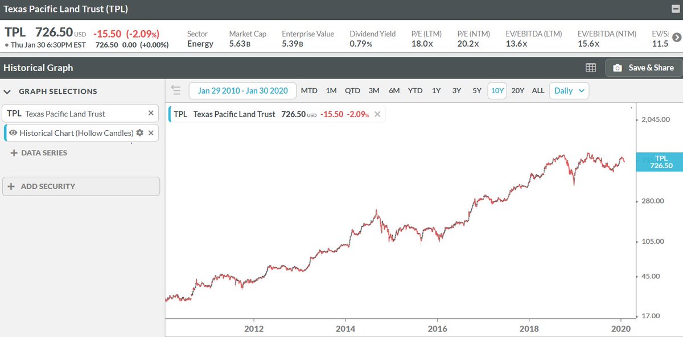Select the 3M time range
The height and width of the screenshot is (337, 683).
click(x=374, y=90)
